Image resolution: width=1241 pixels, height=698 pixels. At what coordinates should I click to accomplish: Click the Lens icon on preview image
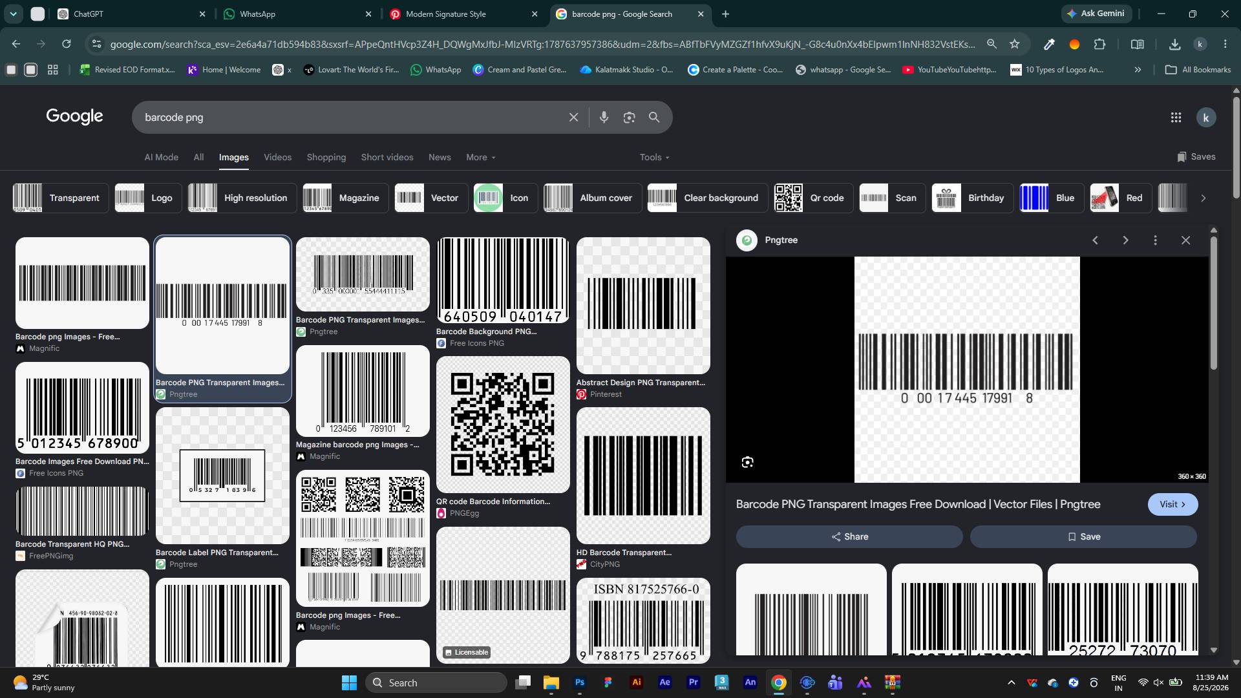[747, 462]
